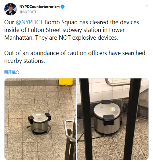153x162 pixels.
Task: Click the curved metal handrail in the right photo
Action: (117, 83)
